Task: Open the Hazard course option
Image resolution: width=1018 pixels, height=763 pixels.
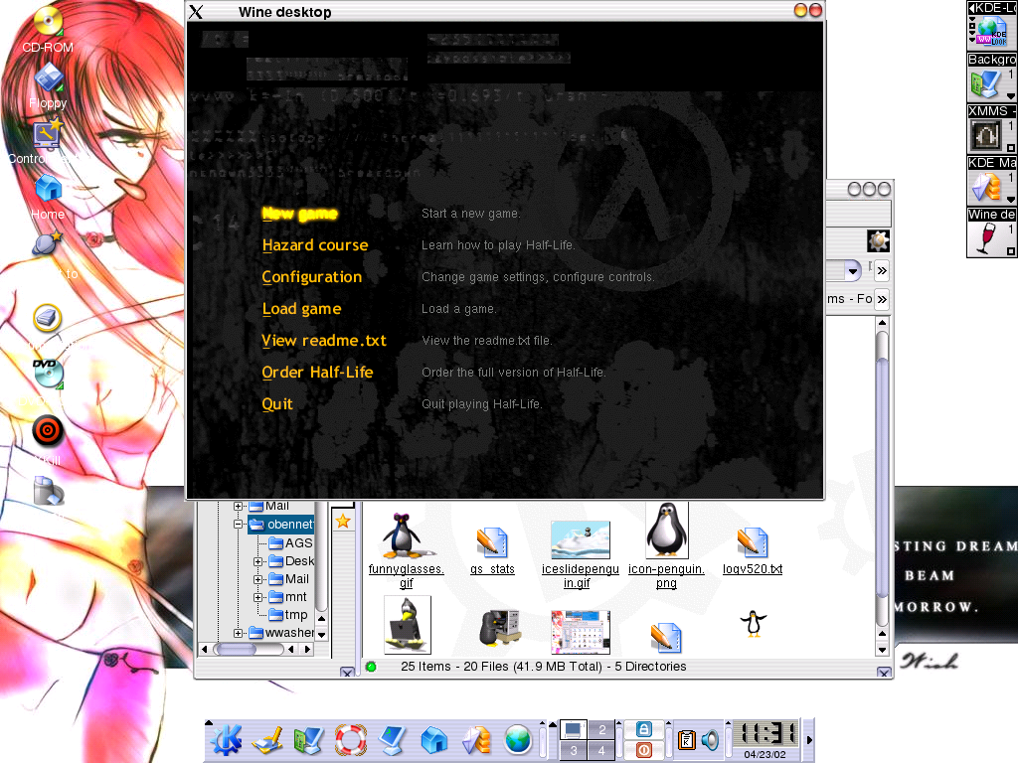Action: coord(315,245)
